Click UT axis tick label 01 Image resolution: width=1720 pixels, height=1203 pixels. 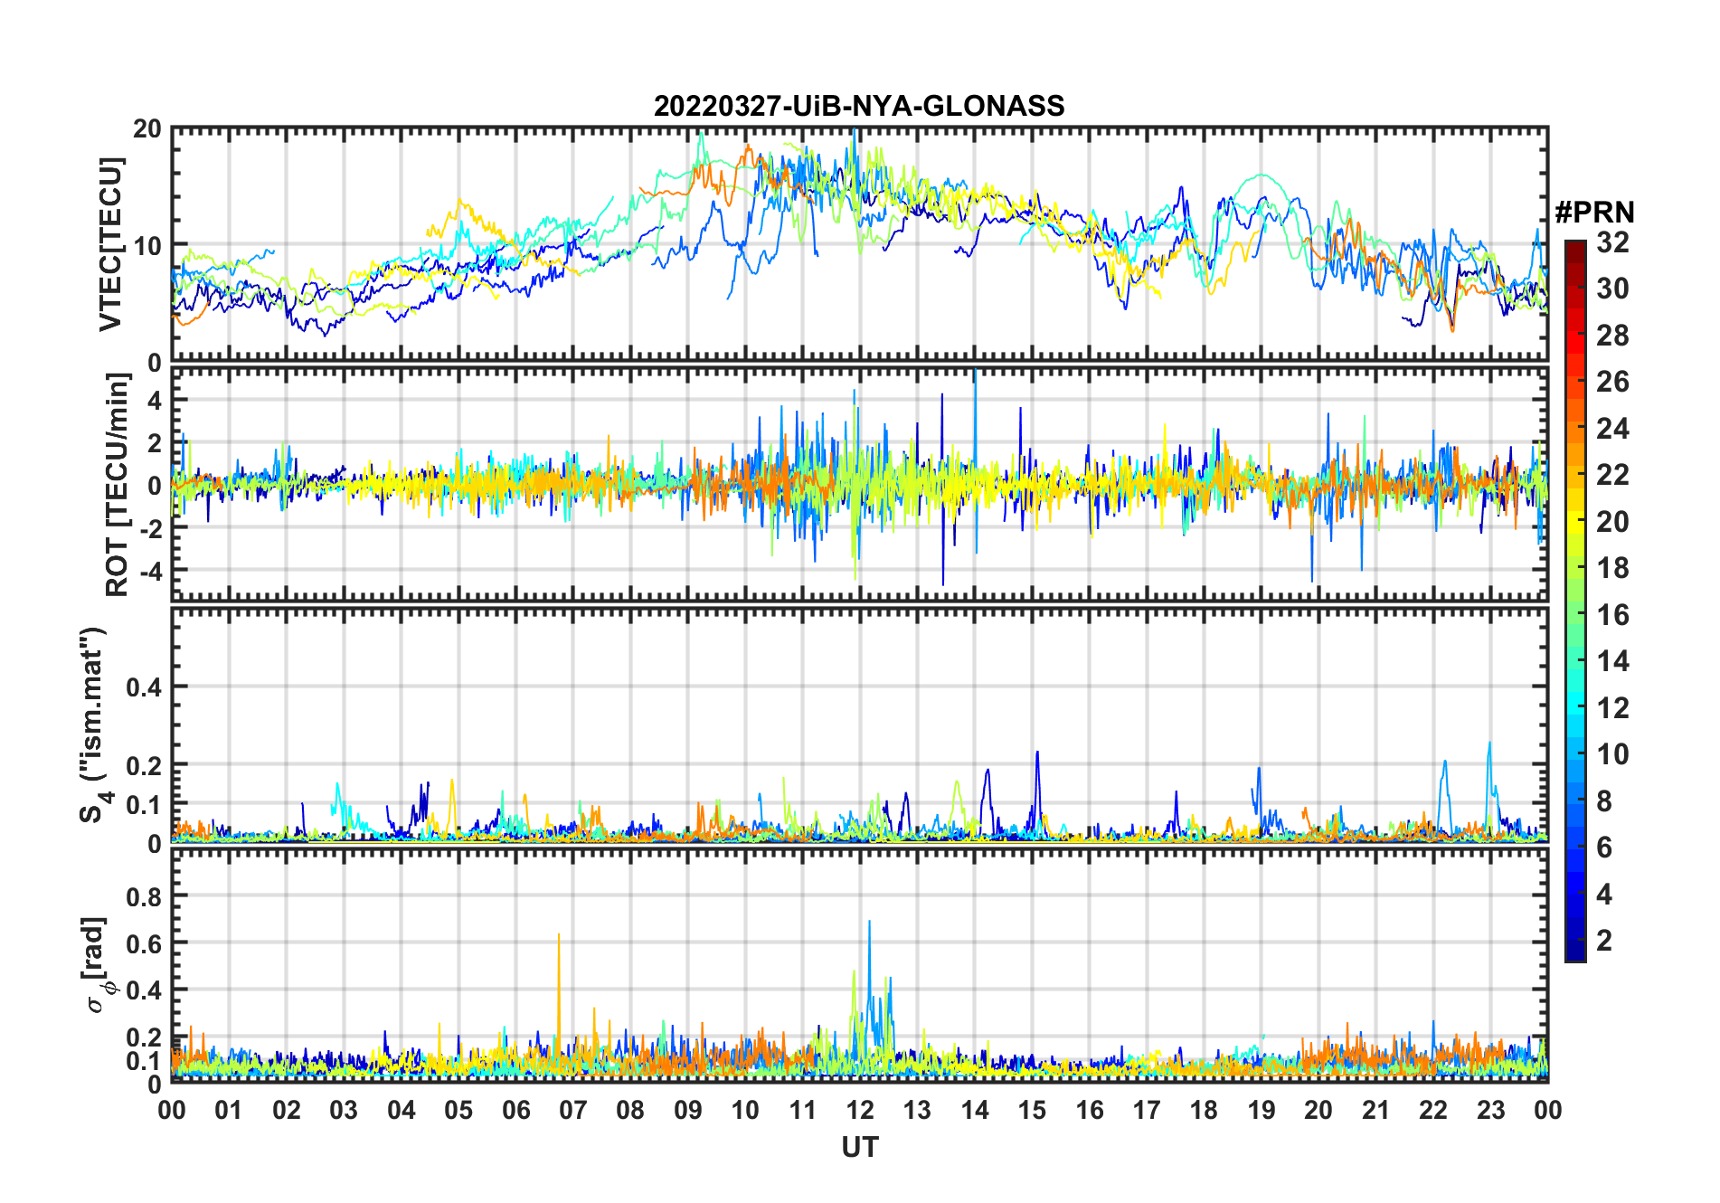pos(229,1110)
